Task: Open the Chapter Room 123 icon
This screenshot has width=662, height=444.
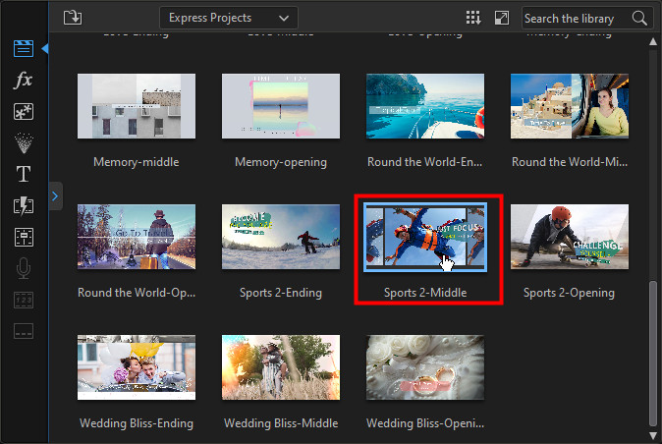Action: 24,300
